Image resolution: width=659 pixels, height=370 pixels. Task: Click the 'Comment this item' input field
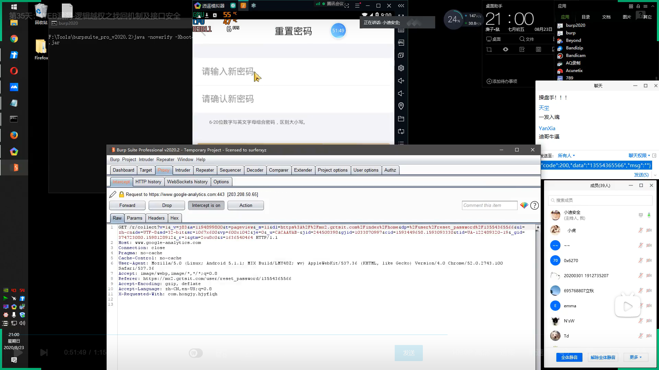tap(489, 205)
